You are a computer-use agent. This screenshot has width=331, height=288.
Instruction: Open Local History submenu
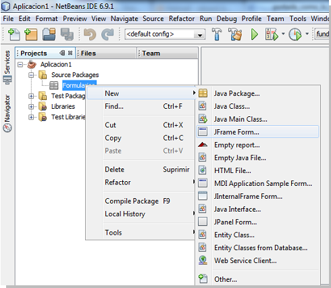point(141,214)
